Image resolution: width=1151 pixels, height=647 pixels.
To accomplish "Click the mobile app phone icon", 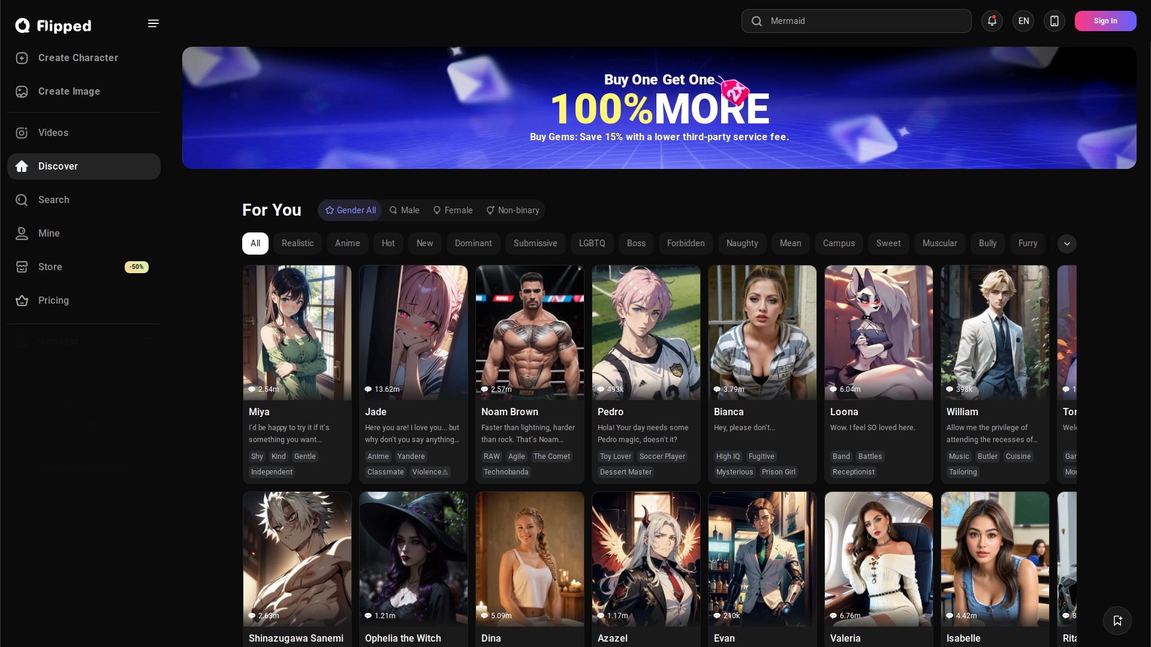I will [1054, 21].
